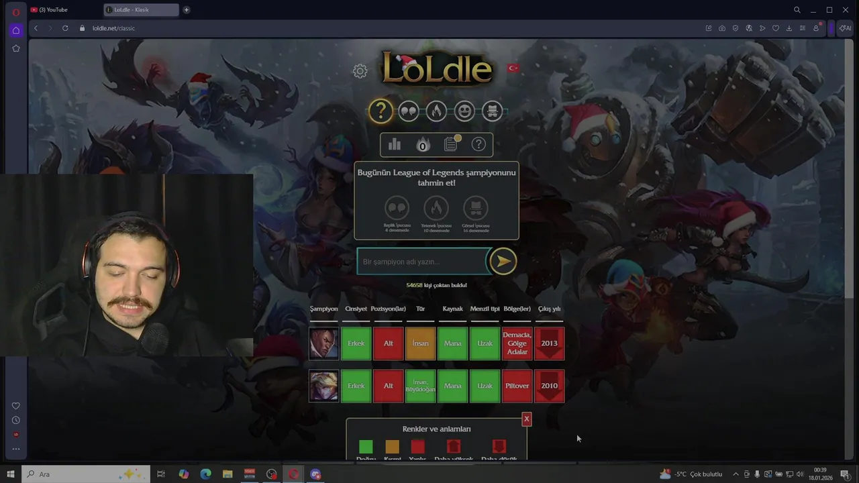Open sidebar heart pinboards icon
This screenshot has width=859, height=483.
(16, 406)
